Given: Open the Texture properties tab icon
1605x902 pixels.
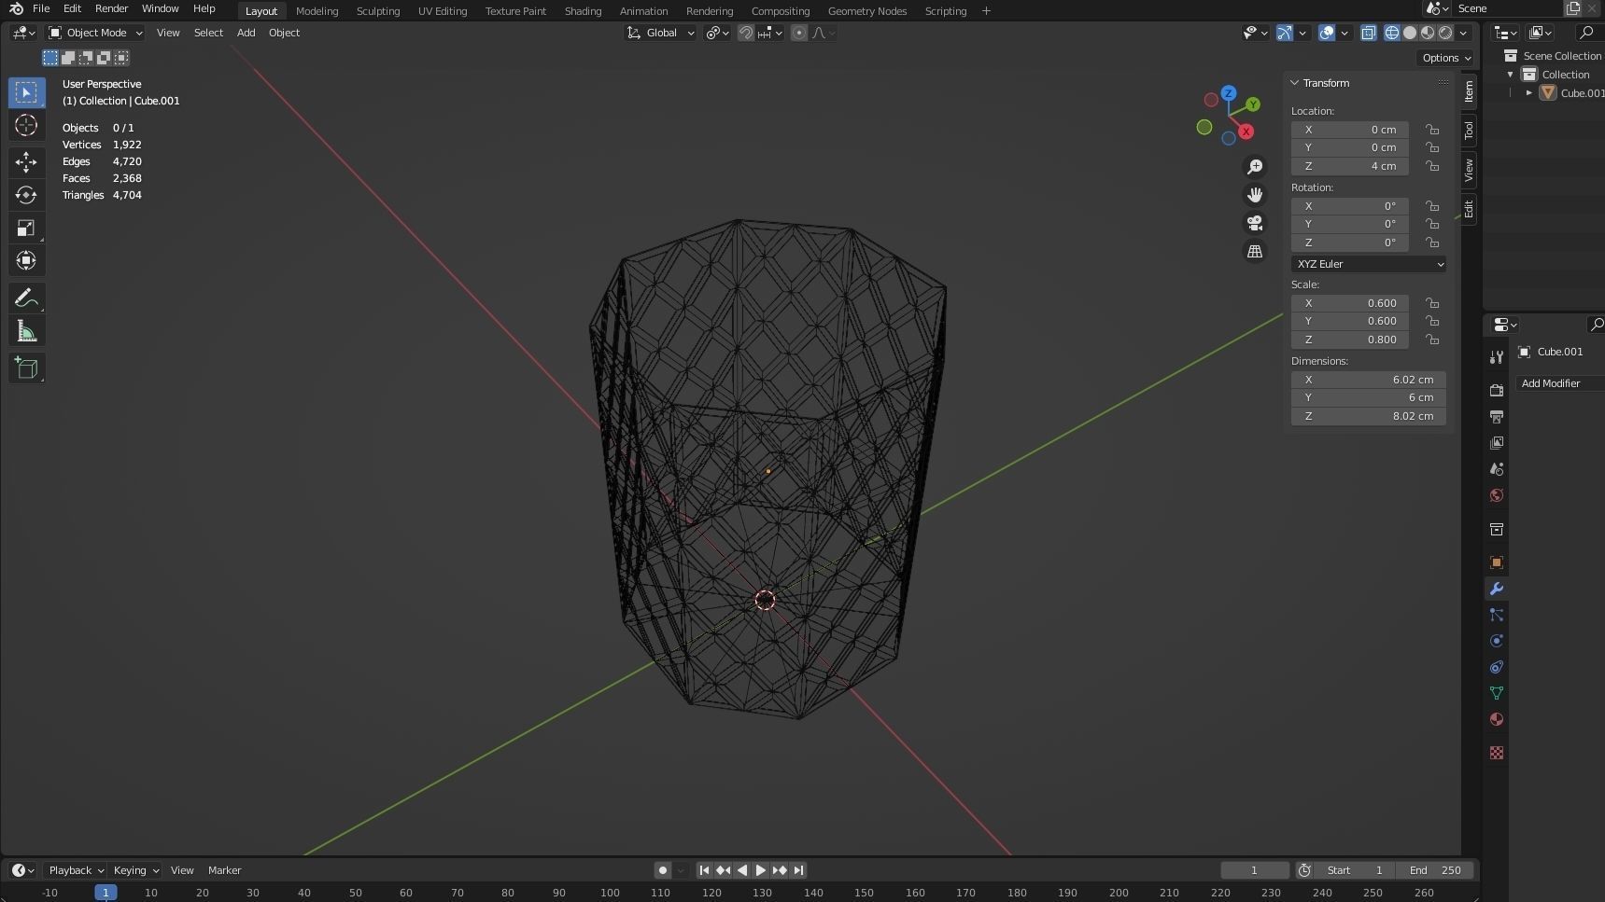Looking at the screenshot, I should tap(1497, 753).
